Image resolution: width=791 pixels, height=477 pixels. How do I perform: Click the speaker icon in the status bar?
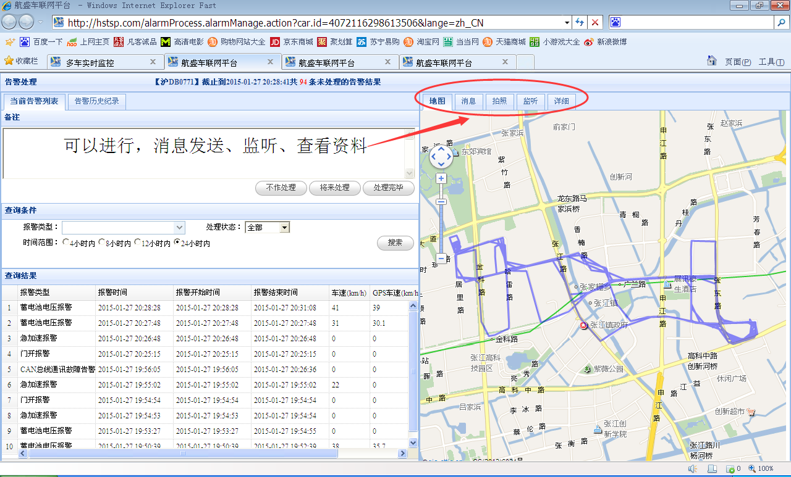tap(693, 469)
